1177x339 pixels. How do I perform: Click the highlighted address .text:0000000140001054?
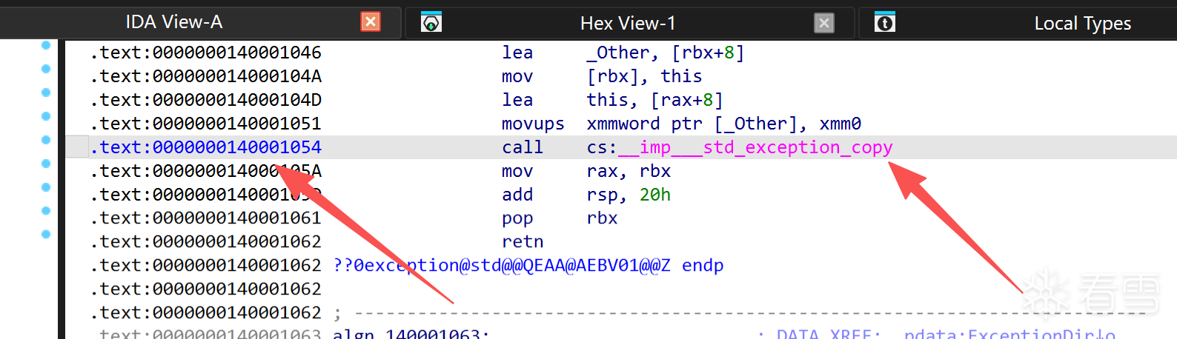206,147
